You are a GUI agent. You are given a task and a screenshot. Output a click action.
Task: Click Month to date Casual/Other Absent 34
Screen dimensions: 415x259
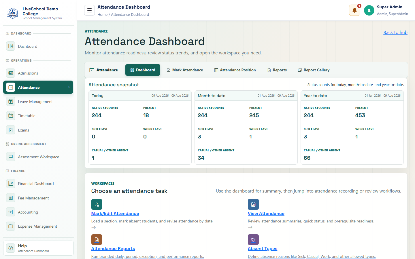click(201, 158)
